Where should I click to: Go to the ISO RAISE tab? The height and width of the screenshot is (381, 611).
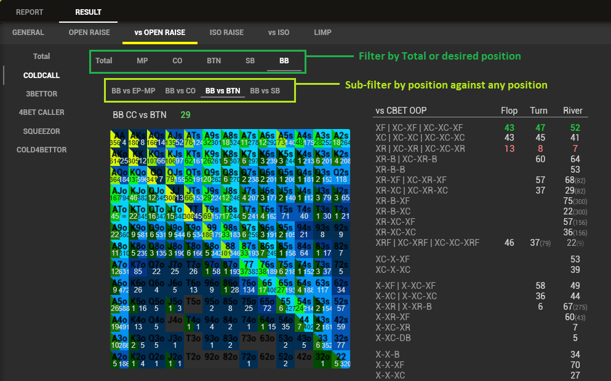click(226, 33)
